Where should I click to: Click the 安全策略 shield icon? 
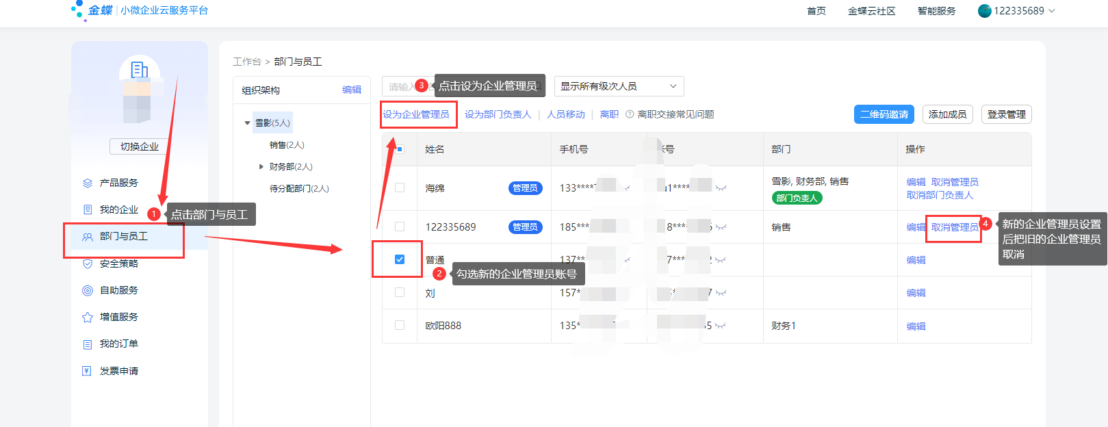click(x=87, y=263)
